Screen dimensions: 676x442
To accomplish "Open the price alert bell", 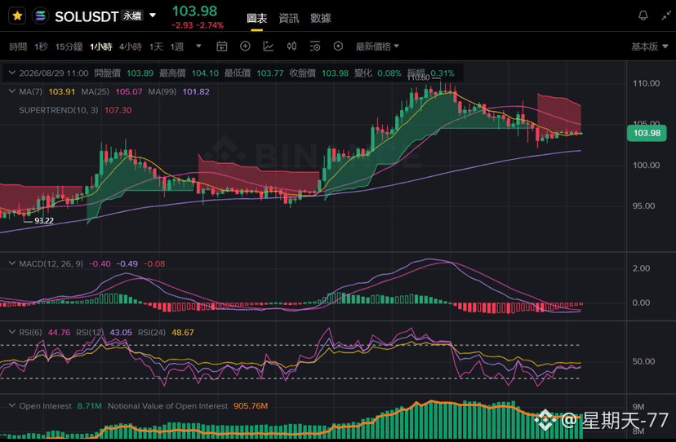I will 643,16.
